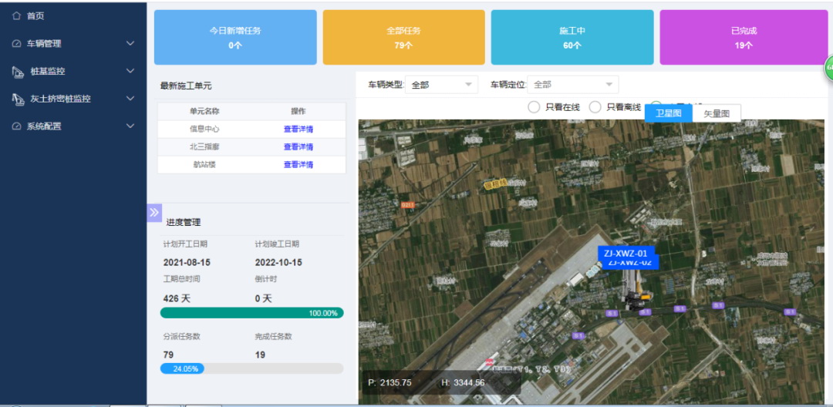Click the ZJ-XWZ-01 vehicle label on the map
This screenshot has height=407, width=833.
pos(626,253)
